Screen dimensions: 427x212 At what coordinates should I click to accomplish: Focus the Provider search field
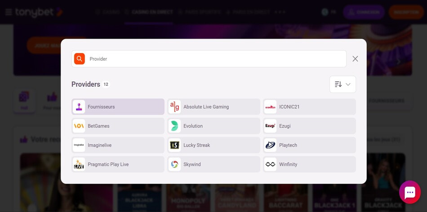(x=209, y=59)
